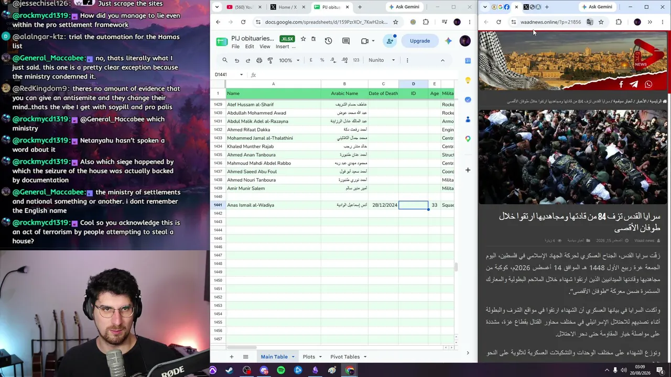The image size is (671, 377).
Task: Open Contacts side panel
Action: click(468, 119)
